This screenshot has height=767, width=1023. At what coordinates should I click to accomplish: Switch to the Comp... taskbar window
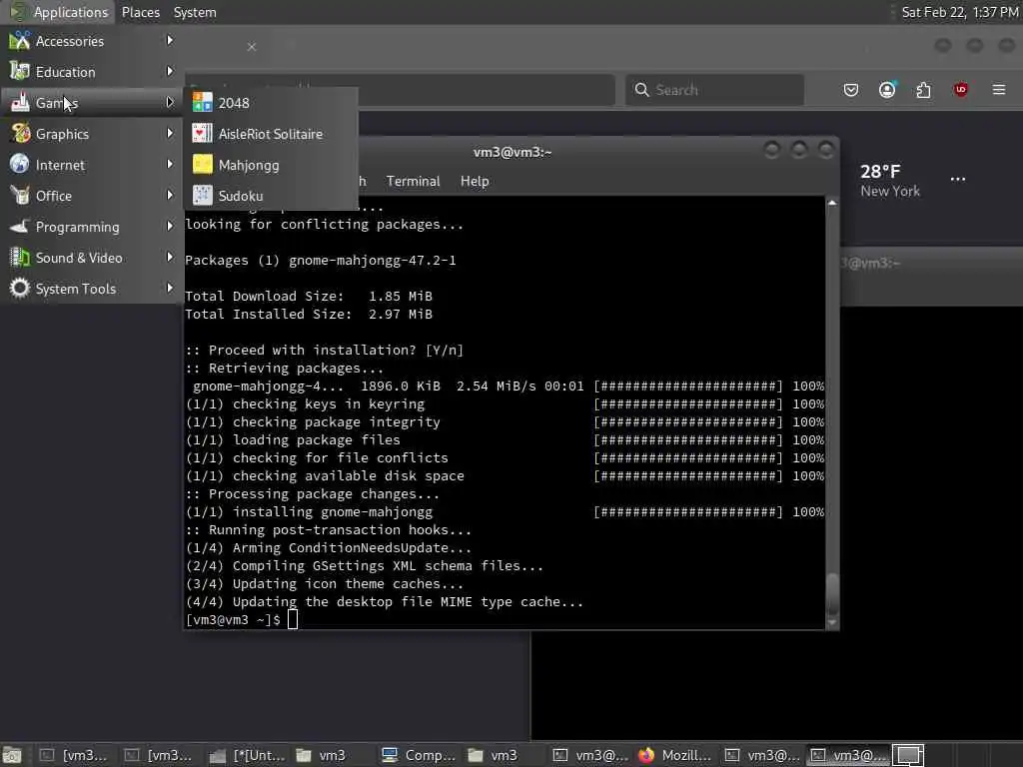419,755
